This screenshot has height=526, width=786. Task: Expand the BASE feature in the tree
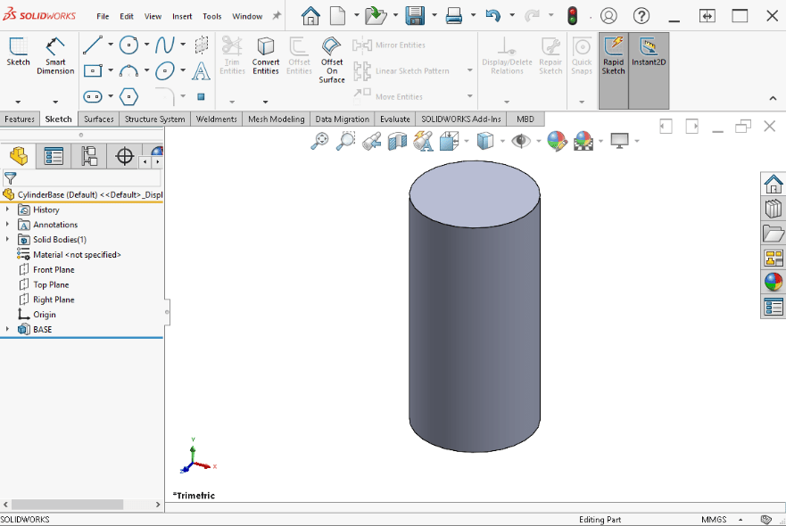(9, 329)
